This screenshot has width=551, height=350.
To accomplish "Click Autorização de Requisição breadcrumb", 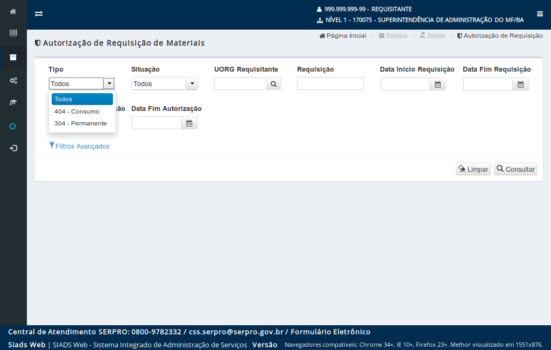I will tap(500, 36).
